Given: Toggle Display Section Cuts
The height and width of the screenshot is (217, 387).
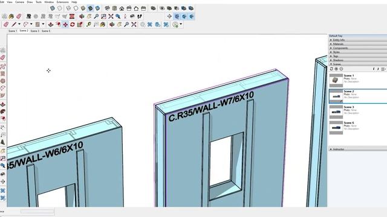Looking at the screenshot, I should pos(184,16).
